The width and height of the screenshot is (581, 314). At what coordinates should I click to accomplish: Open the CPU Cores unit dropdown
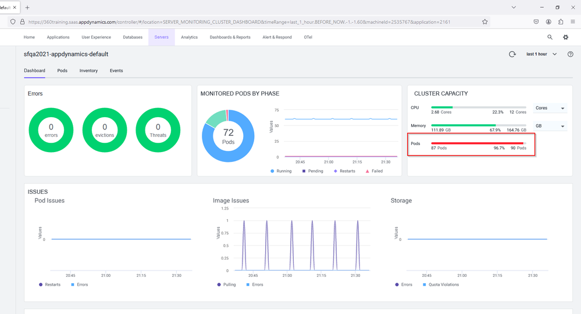pyautogui.click(x=550, y=109)
